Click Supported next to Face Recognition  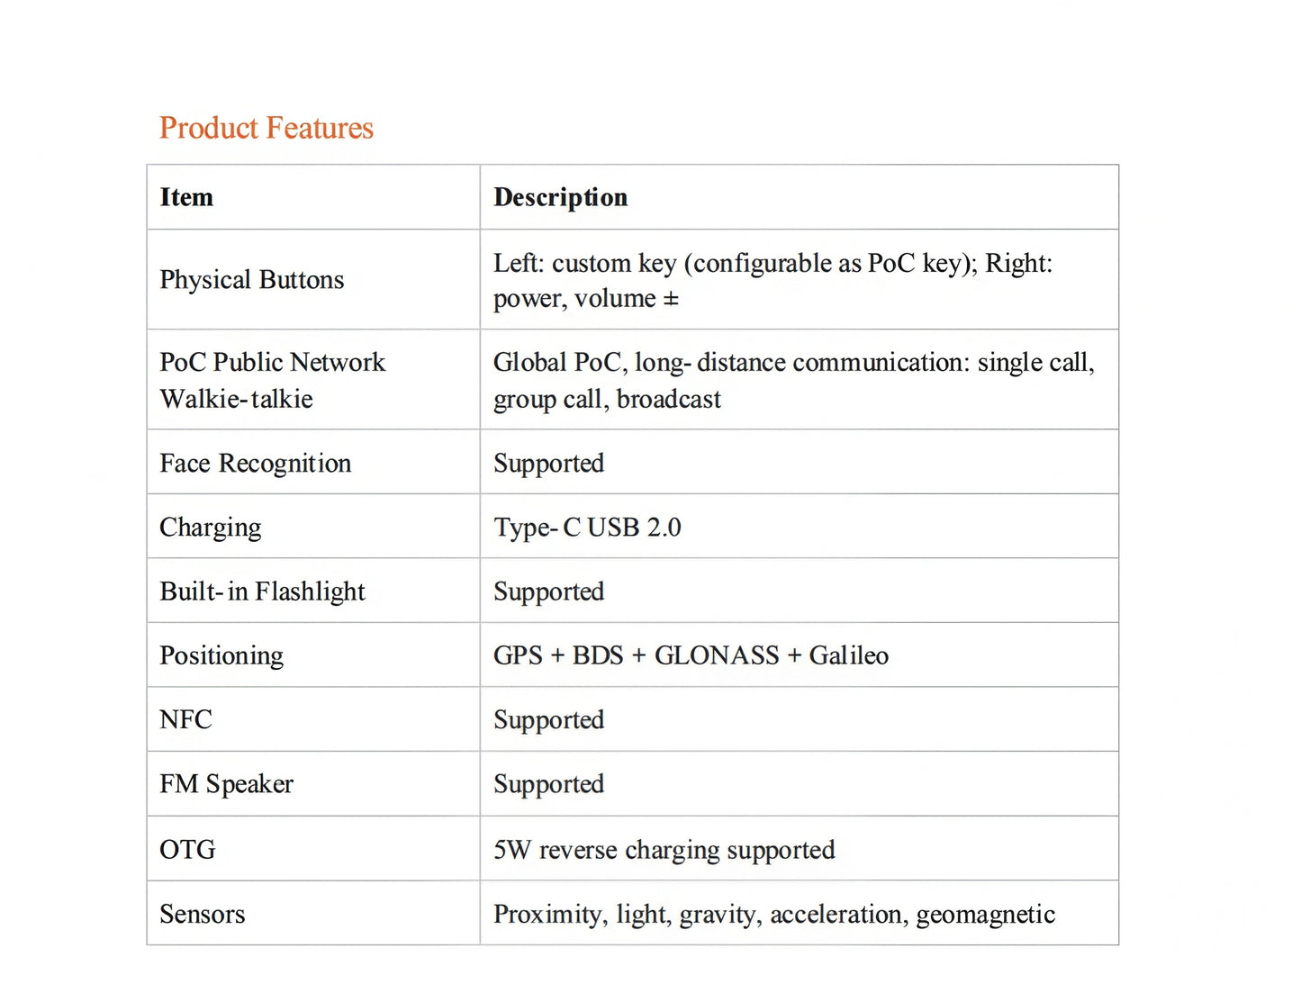(x=548, y=464)
